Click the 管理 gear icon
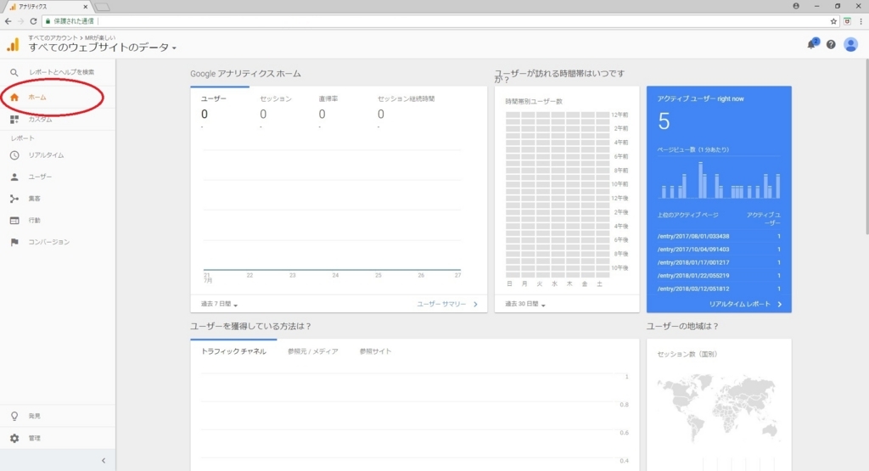Screen dimensions: 869x471 [14, 438]
